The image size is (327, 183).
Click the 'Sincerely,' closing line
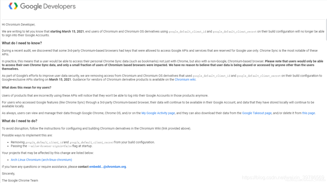click(x=8, y=174)
